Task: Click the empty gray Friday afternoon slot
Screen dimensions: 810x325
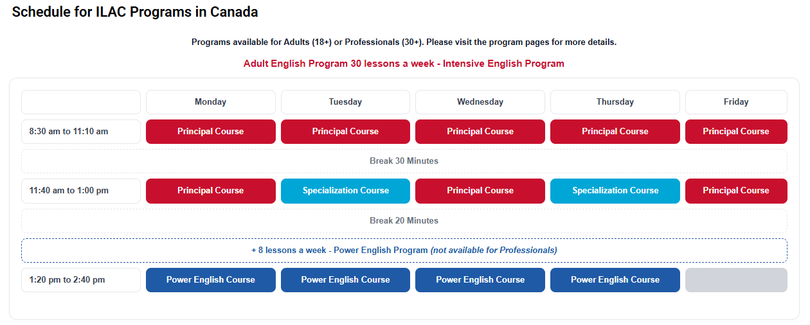Action: click(x=736, y=280)
